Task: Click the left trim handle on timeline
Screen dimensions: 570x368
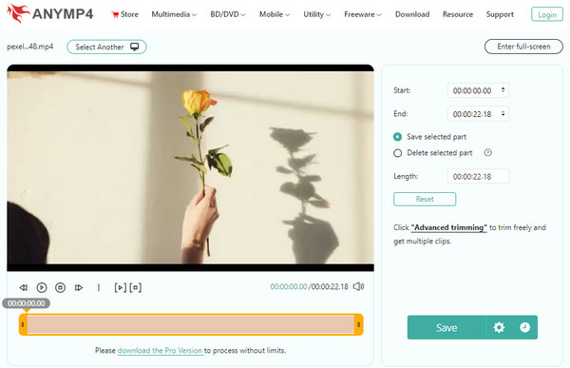Action: [23, 324]
